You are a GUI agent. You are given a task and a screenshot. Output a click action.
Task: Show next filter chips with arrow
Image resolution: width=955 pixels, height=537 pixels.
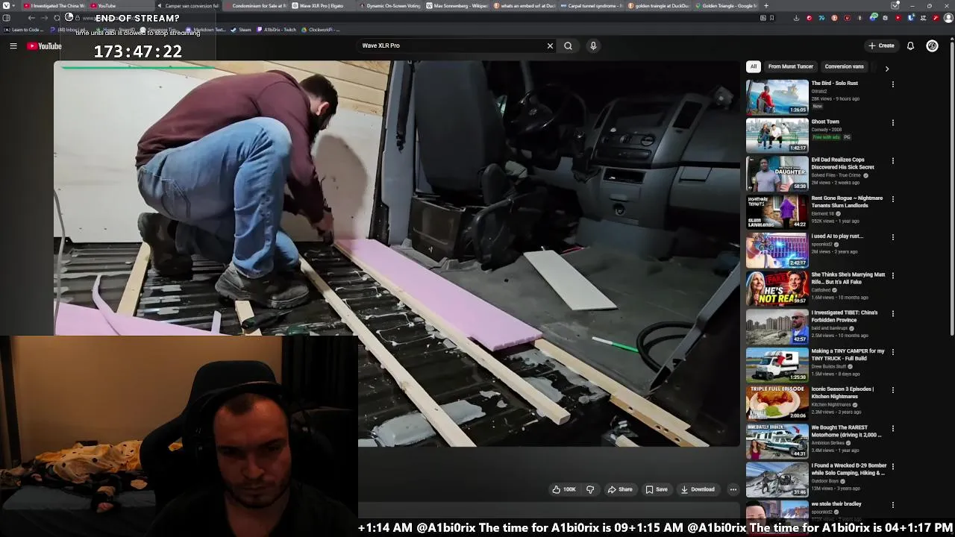tap(886, 69)
